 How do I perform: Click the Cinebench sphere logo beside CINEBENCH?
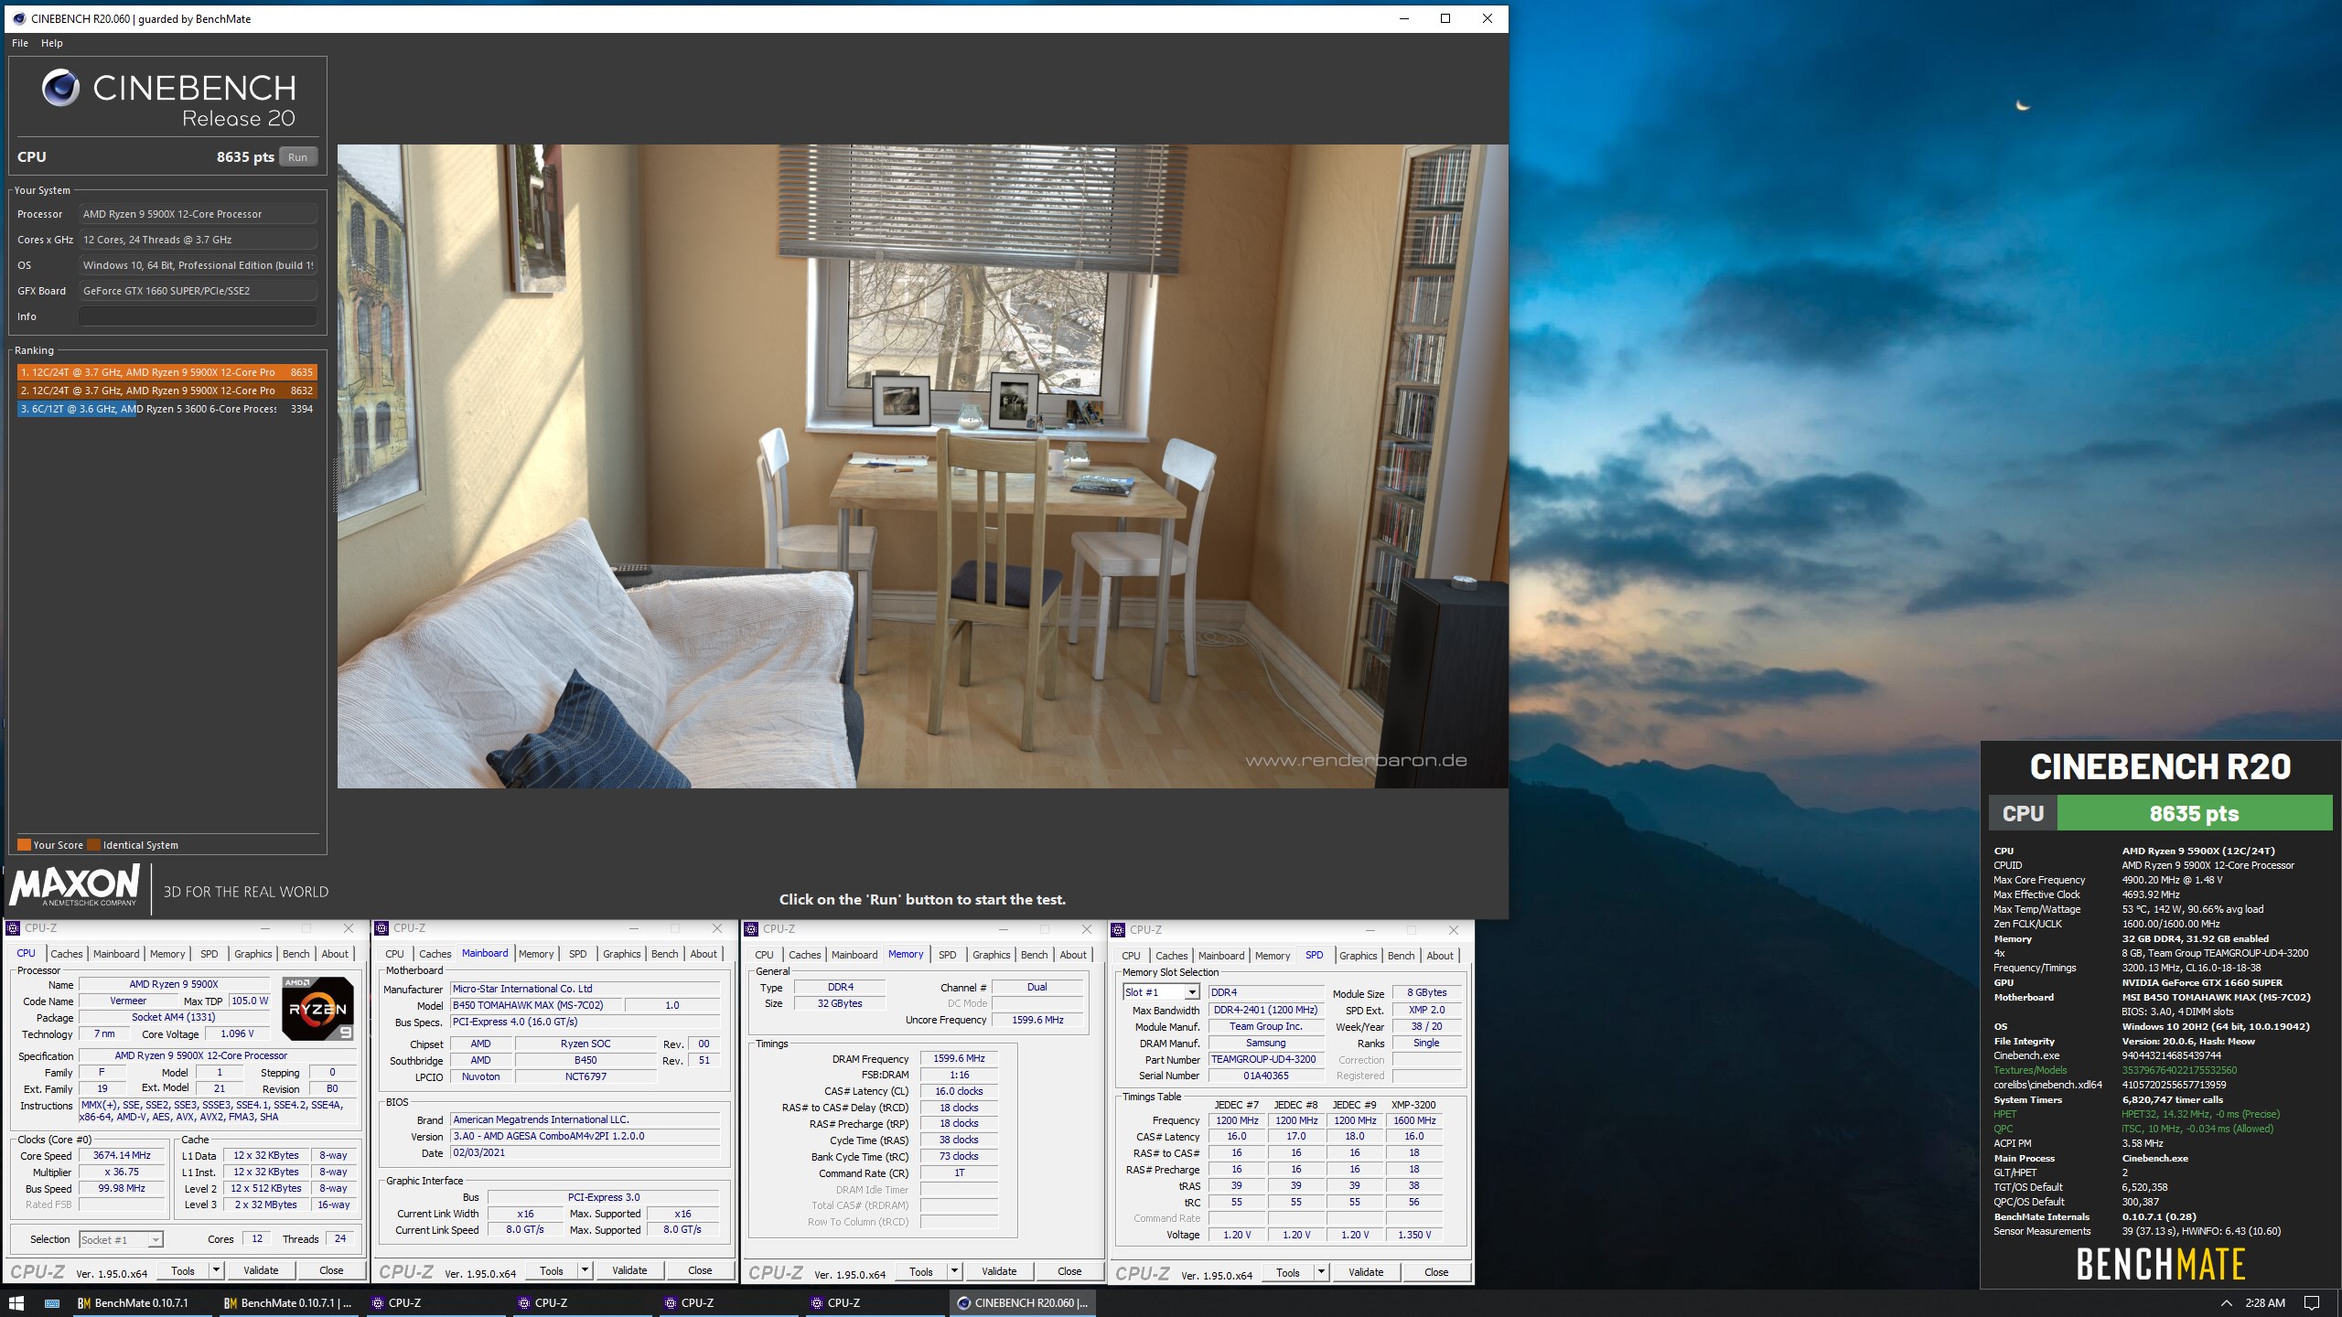60,88
